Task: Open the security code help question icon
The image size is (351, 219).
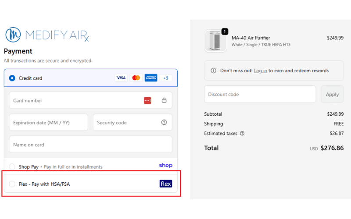Action: coord(164,122)
